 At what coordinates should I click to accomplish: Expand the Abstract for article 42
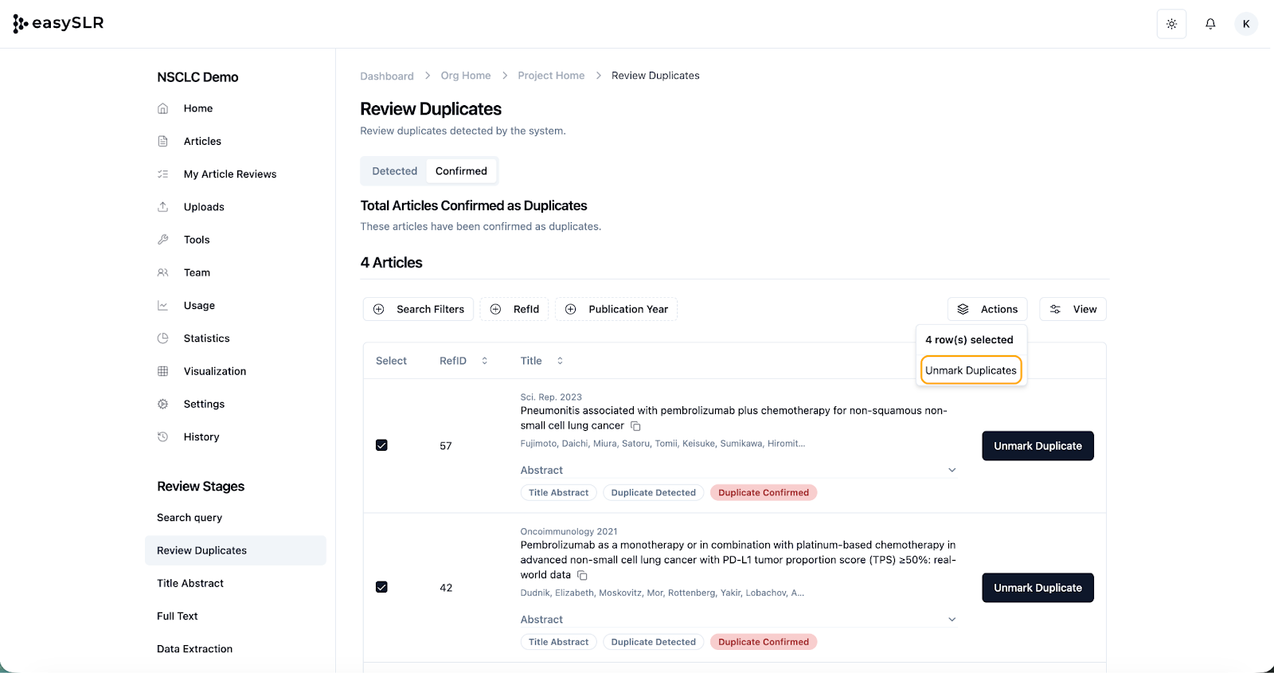pos(952,620)
